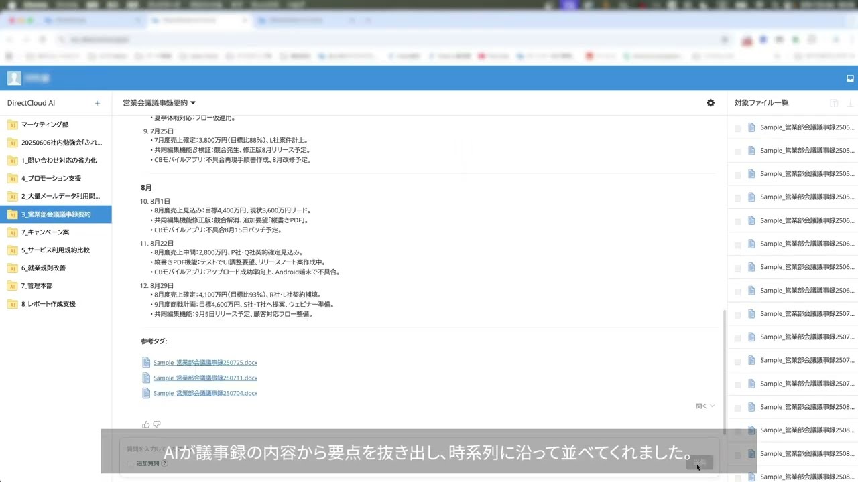858x482 pixels.
Task: Click the line 10. 8月1日
Action: click(x=155, y=201)
